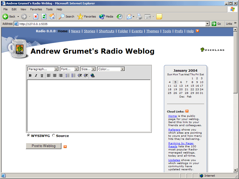Center-align text in the editor
Screen dimensions: 239x179
tap(55, 75)
